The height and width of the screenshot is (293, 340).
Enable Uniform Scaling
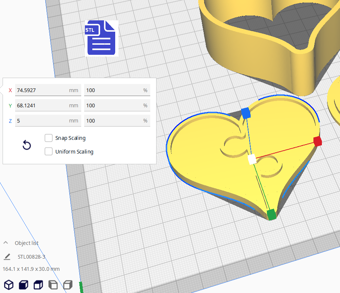tap(48, 151)
